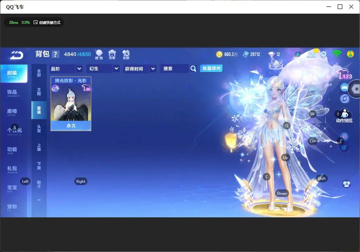360x252 pixels.
Task: Open the 下装 bottom-wear sub-category
Action: click(x=39, y=166)
